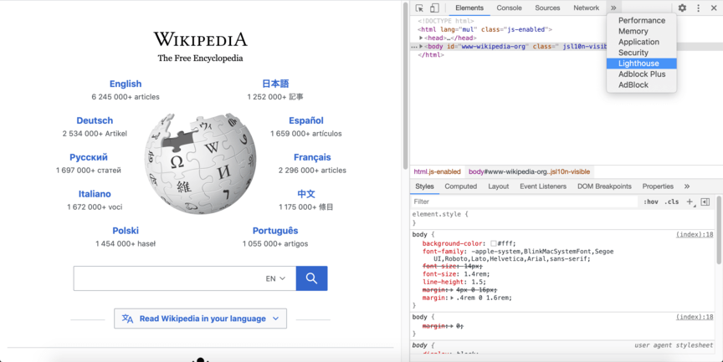Toggle the .cls classes button

coord(671,201)
